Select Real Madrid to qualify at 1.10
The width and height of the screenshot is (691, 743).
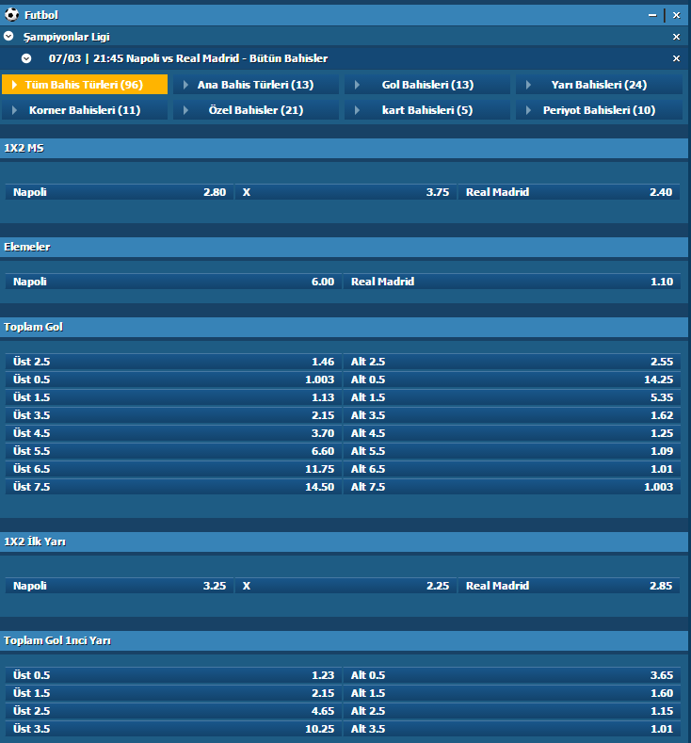tap(511, 282)
